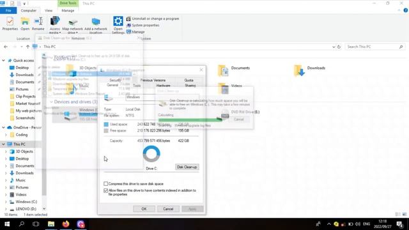Click the Open ribbon icon
This screenshot has width=409, height=230.
[25, 24]
